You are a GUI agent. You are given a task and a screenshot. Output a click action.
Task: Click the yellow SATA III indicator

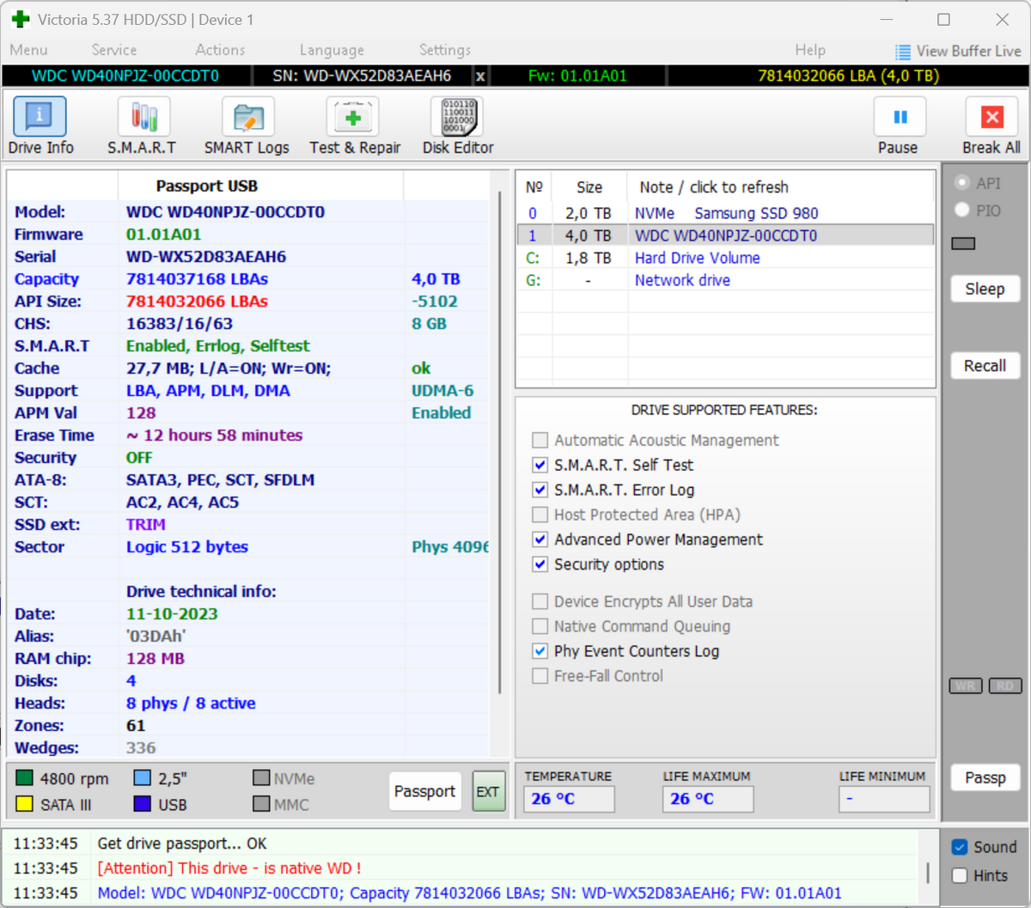click(x=24, y=804)
